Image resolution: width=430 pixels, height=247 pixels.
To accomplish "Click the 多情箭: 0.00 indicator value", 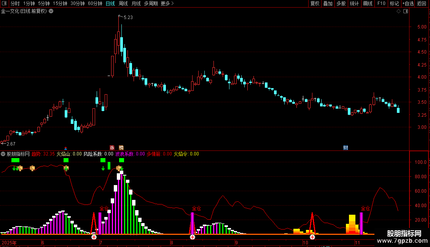I will click(x=159, y=154).
